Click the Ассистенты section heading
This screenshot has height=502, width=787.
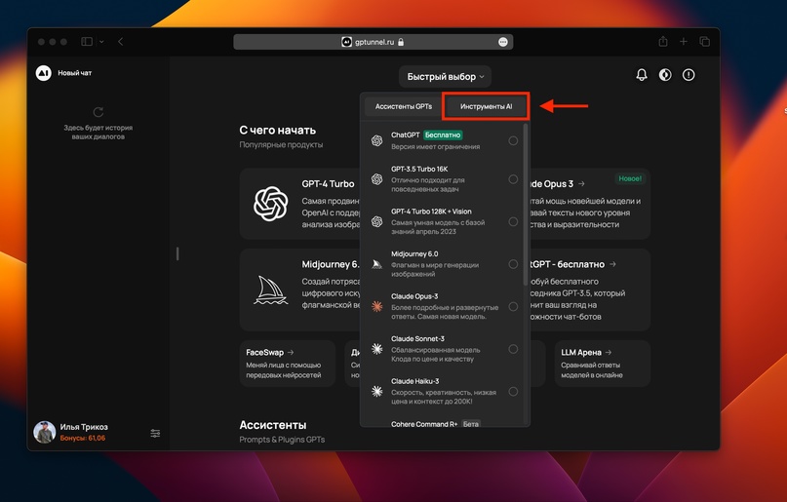coord(273,425)
